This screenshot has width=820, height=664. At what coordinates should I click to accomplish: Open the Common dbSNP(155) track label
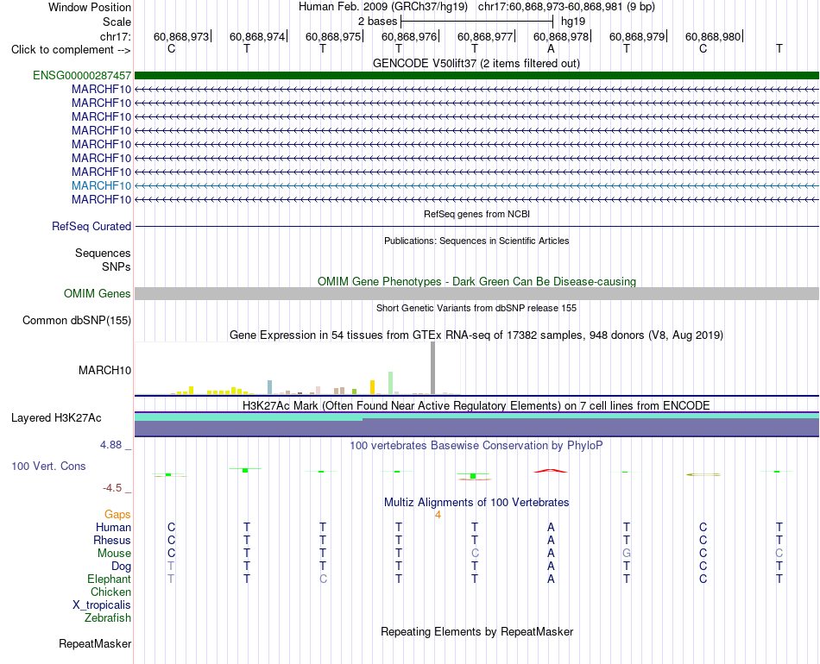point(77,320)
